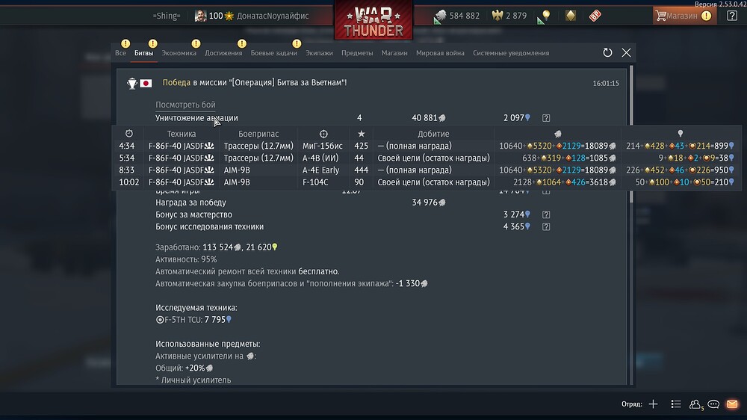Click the help icon beside Уничтожение авиации

[x=546, y=118]
